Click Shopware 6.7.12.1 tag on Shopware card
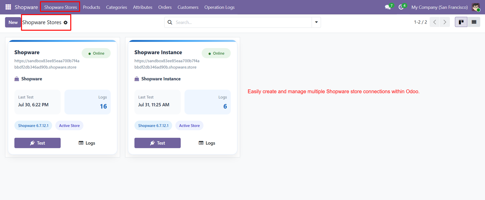 click(x=33, y=126)
